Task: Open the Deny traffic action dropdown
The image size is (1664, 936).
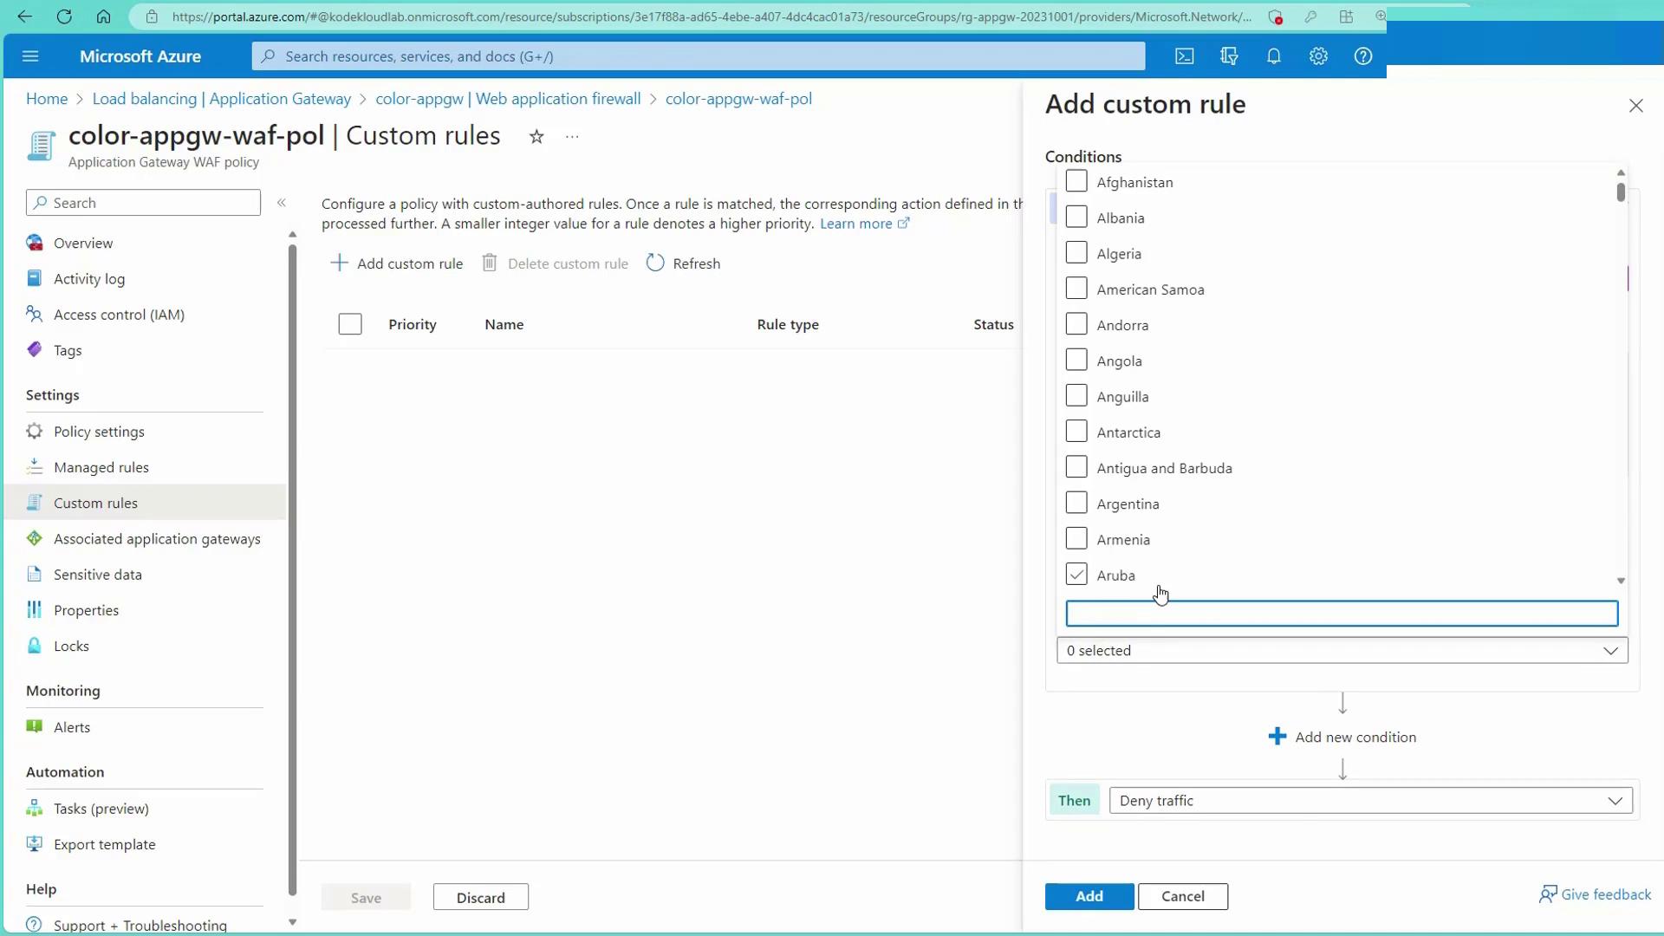Action: 1369,801
